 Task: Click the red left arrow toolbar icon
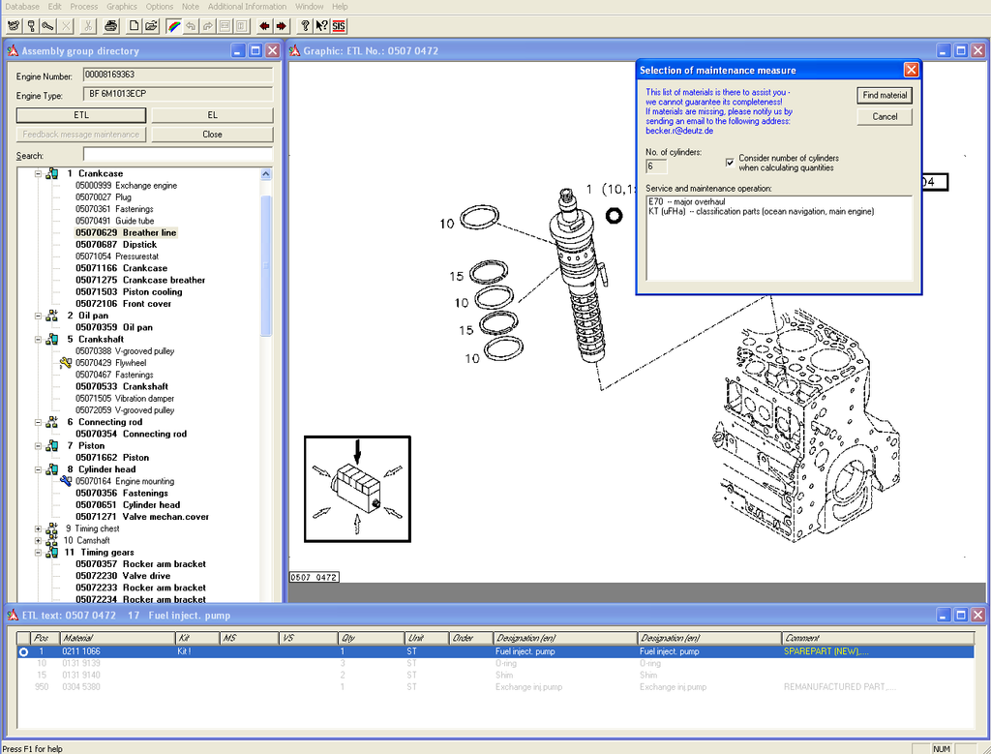point(263,25)
